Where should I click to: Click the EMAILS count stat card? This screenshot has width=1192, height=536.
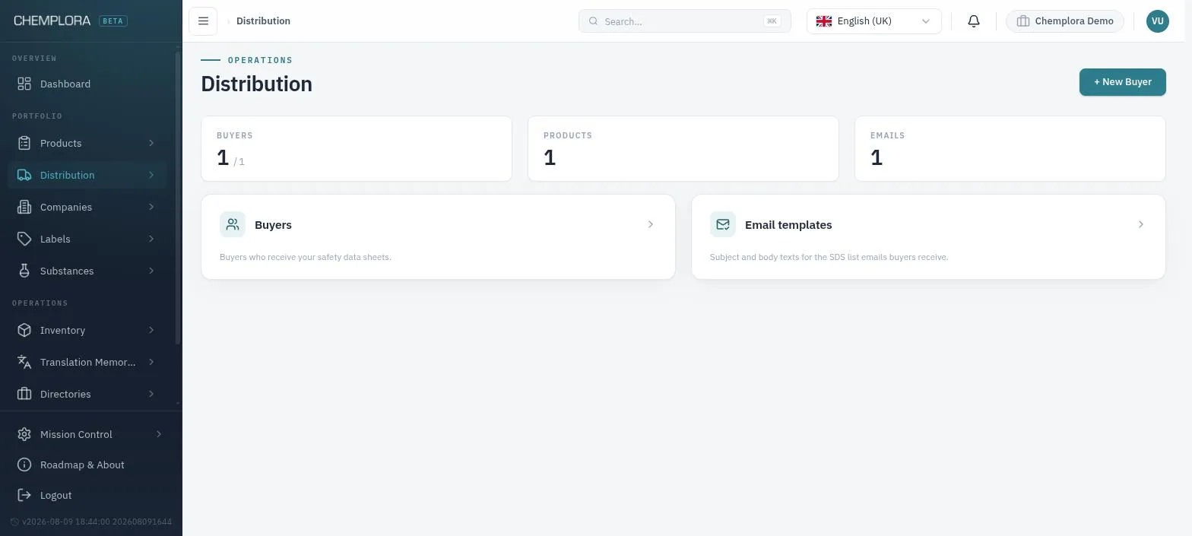(x=1010, y=148)
